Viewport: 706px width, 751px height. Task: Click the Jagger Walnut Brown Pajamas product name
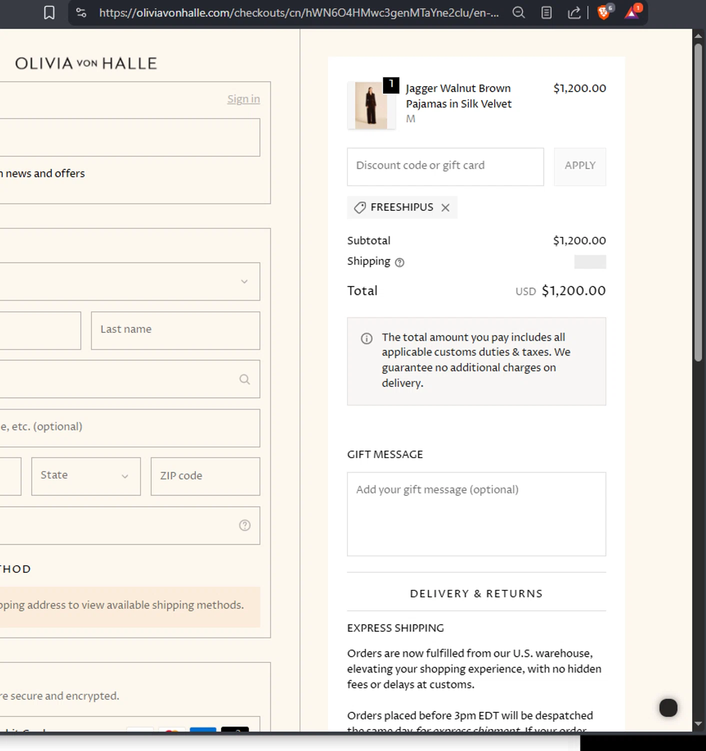(x=458, y=96)
